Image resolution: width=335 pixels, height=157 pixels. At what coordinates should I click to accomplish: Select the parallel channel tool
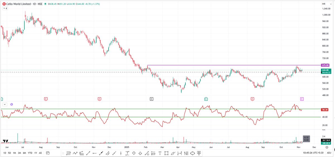click(108, 153)
